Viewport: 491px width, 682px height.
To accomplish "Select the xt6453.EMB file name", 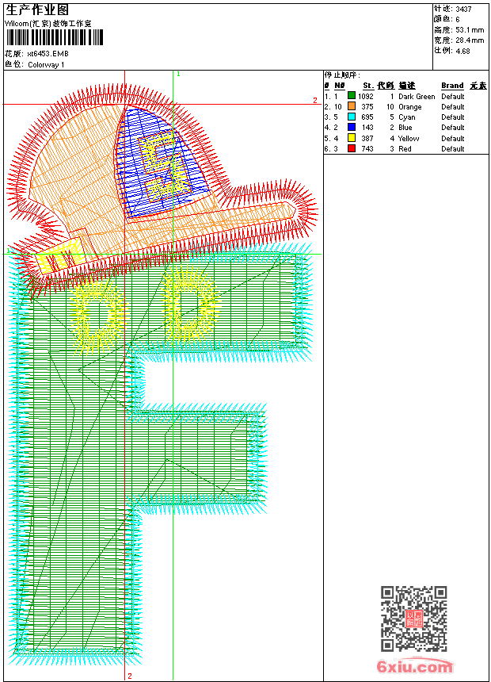I will (x=48, y=53).
